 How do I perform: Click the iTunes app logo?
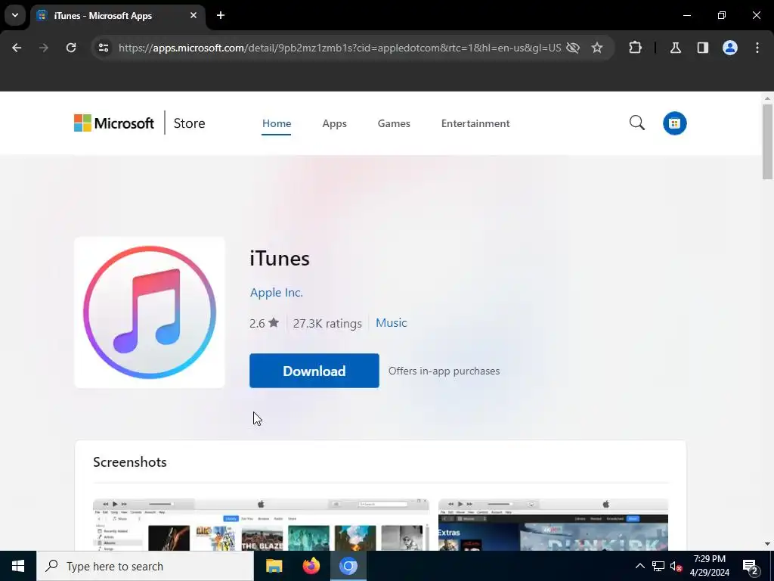coord(150,312)
